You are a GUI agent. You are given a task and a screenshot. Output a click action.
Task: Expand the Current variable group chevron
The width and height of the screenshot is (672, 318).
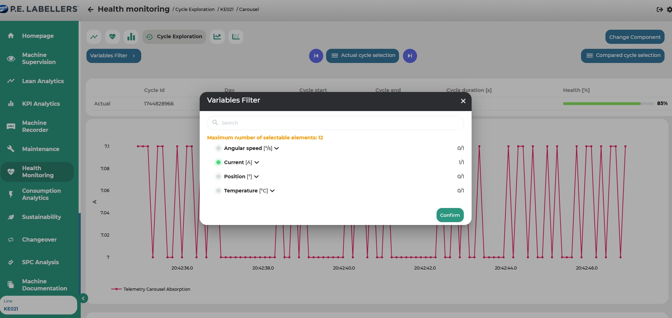257,162
